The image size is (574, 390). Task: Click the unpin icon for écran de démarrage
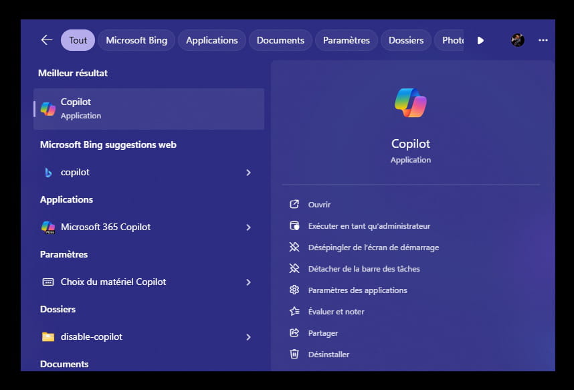[294, 247]
